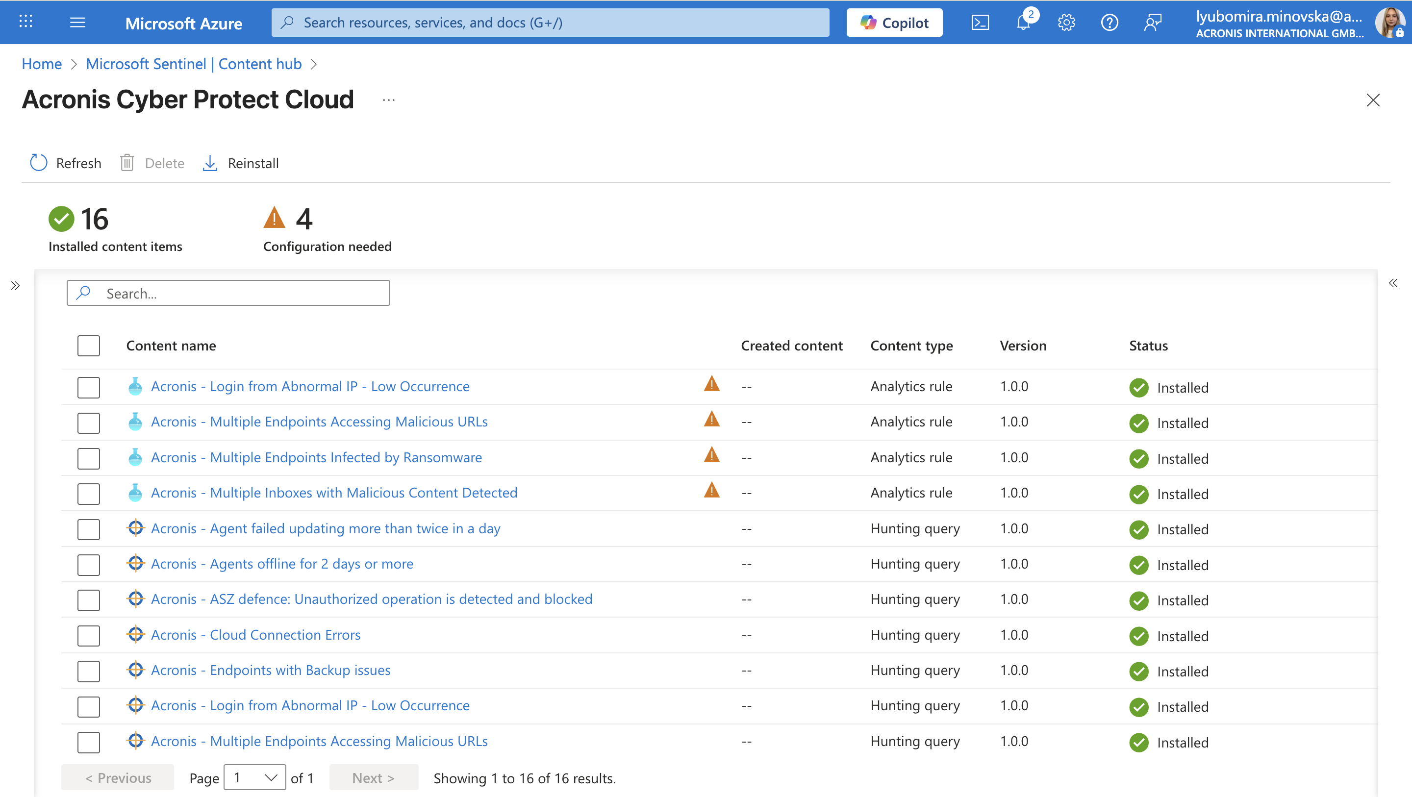Open Azure Cloud Shell icon
This screenshot has height=797, width=1412.
pos(980,23)
